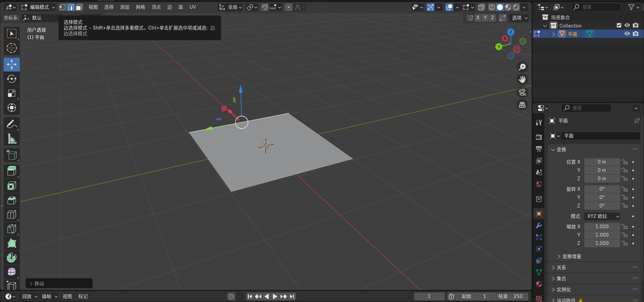The height and width of the screenshot is (302, 644).
Task: Select the Knife tool
Action: point(12,229)
